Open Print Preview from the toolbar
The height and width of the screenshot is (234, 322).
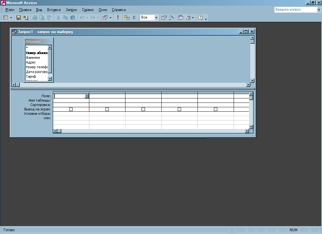tap(42, 18)
